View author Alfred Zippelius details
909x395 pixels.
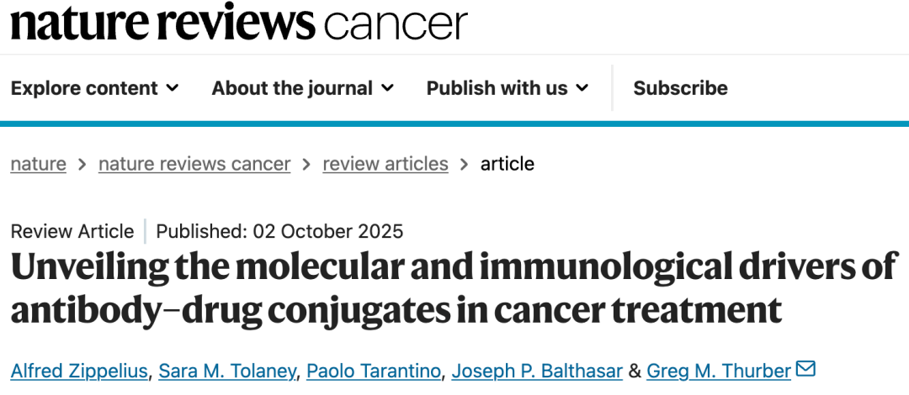(x=79, y=371)
